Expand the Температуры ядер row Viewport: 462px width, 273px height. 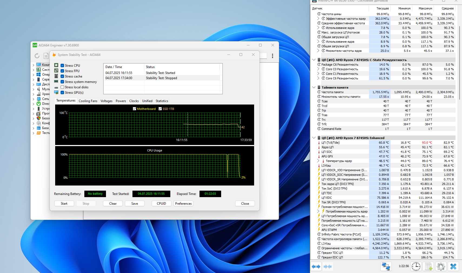[318, 161]
